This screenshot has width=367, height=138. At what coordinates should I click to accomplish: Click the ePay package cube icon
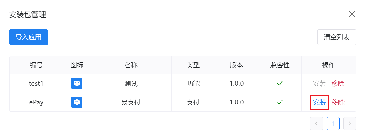point(77,102)
